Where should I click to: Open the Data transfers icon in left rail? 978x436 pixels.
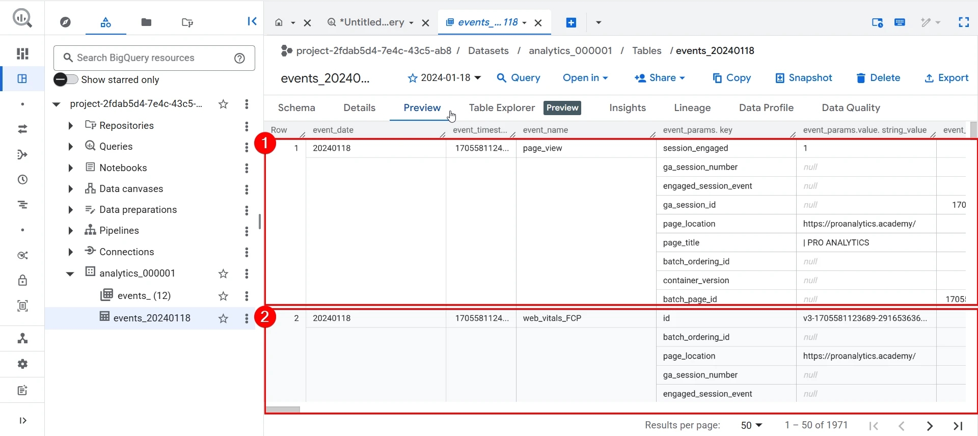tap(22, 129)
